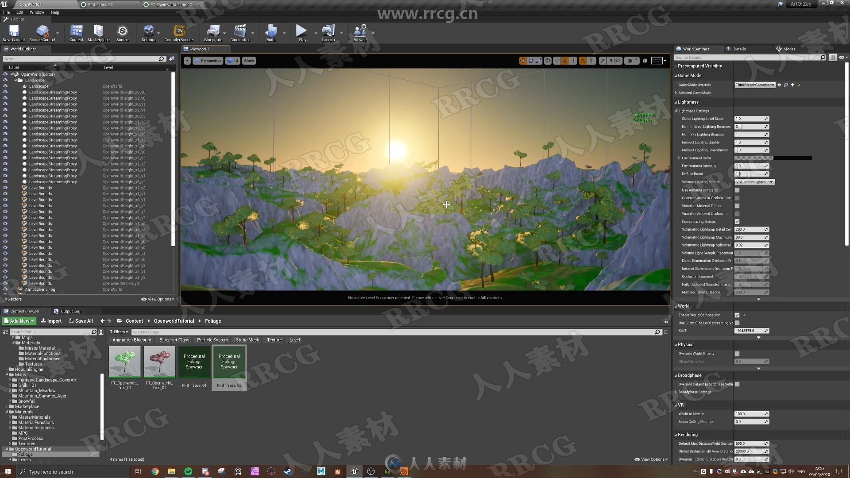Click the Build lighting icon
850x478 pixels.
pos(271,32)
